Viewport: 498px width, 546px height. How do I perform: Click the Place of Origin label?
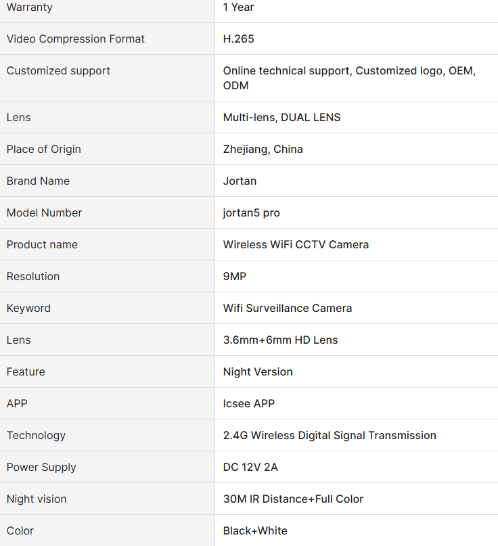click(x=43, y=150)
